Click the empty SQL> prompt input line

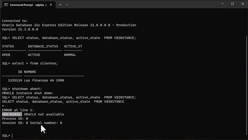[x=7, y=136]
